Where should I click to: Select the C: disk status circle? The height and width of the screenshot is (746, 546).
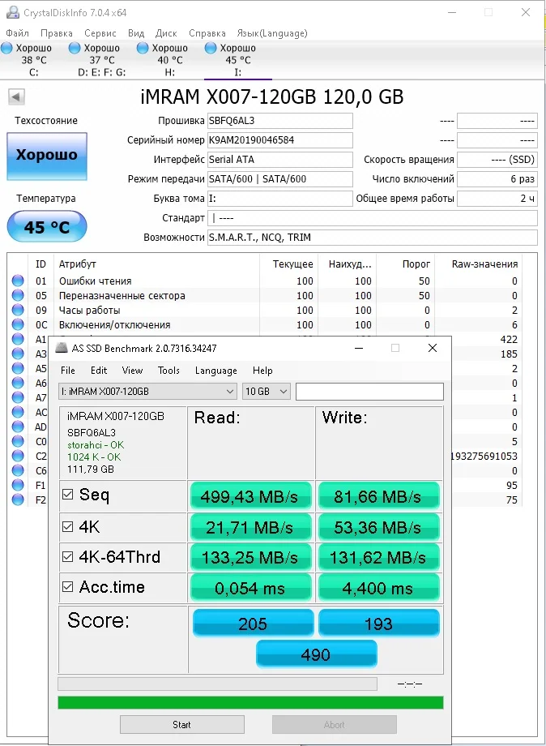[6, 48]
